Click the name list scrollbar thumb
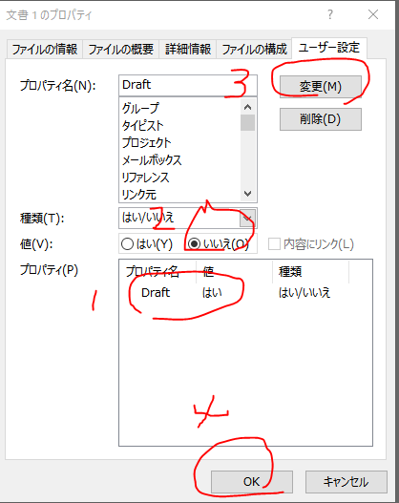399x503 pixels. tap(247, 123)
